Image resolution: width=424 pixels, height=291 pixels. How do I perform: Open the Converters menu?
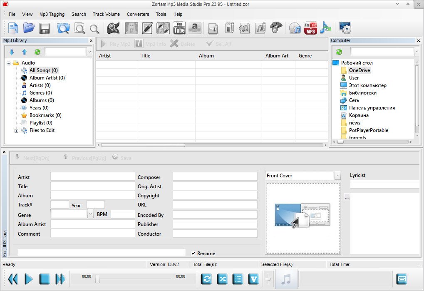(138, 14)
